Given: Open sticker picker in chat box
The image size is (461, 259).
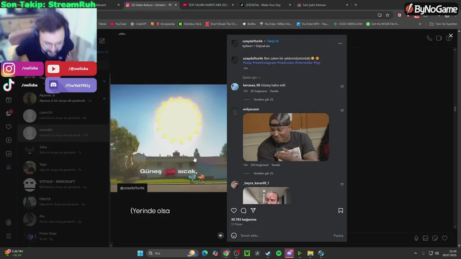Looking at the screenshot, I should click(435, 238).
